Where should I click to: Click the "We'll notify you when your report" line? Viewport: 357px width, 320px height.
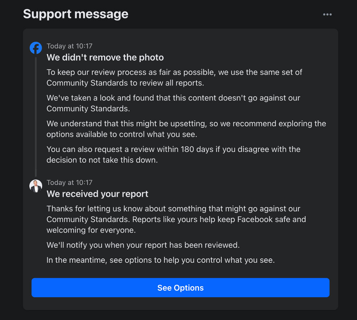143,245
